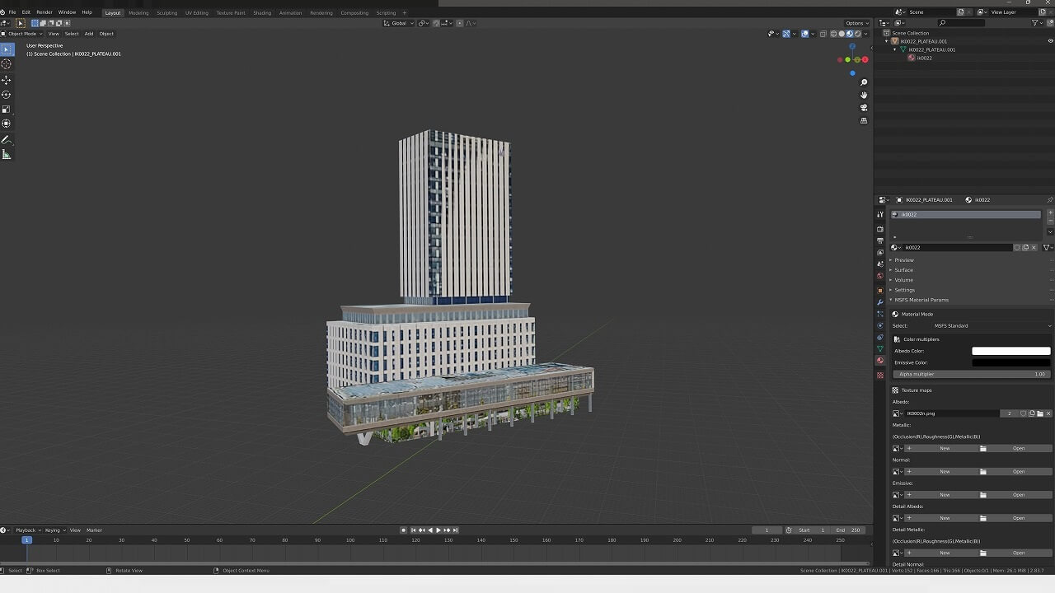Viewport: 1055px width, 593px height.
Task: Hide IK0022_PLATEAU.001 using its eye icon
Action: pos(1049,41)
